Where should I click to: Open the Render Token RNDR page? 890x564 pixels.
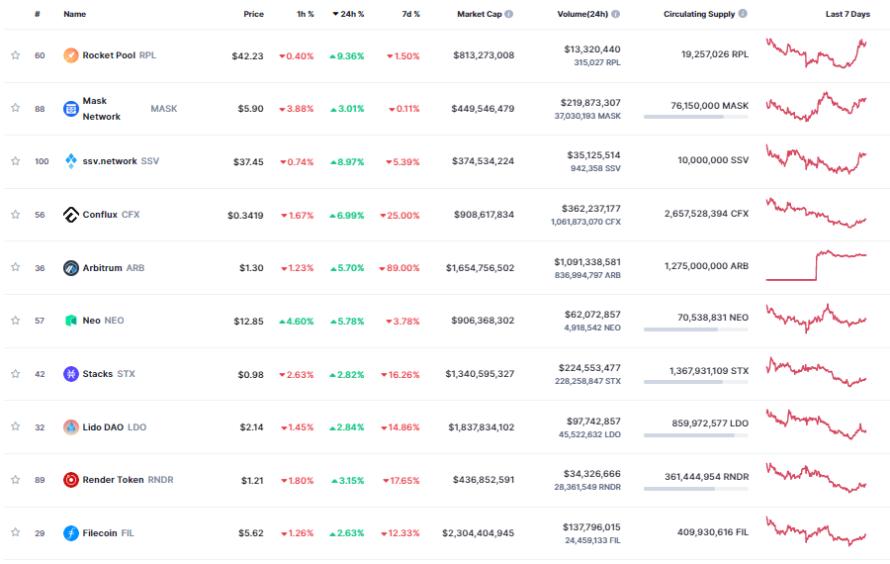tap(129, 480)
